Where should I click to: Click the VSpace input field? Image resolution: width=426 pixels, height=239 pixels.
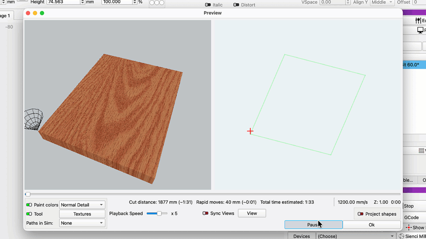click(332, 2)
